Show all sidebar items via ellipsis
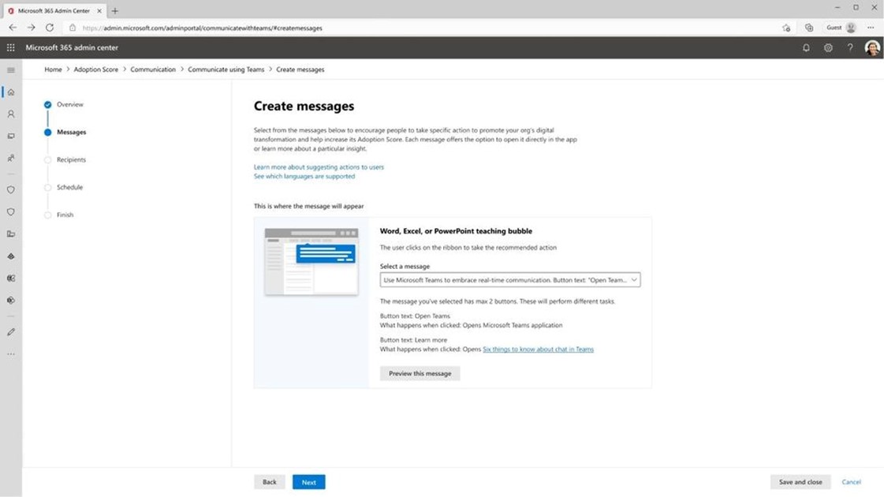The height and width of the screenshot is (497, 884). 11,354
